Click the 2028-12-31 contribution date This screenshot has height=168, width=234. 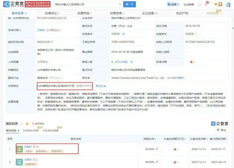199,149
